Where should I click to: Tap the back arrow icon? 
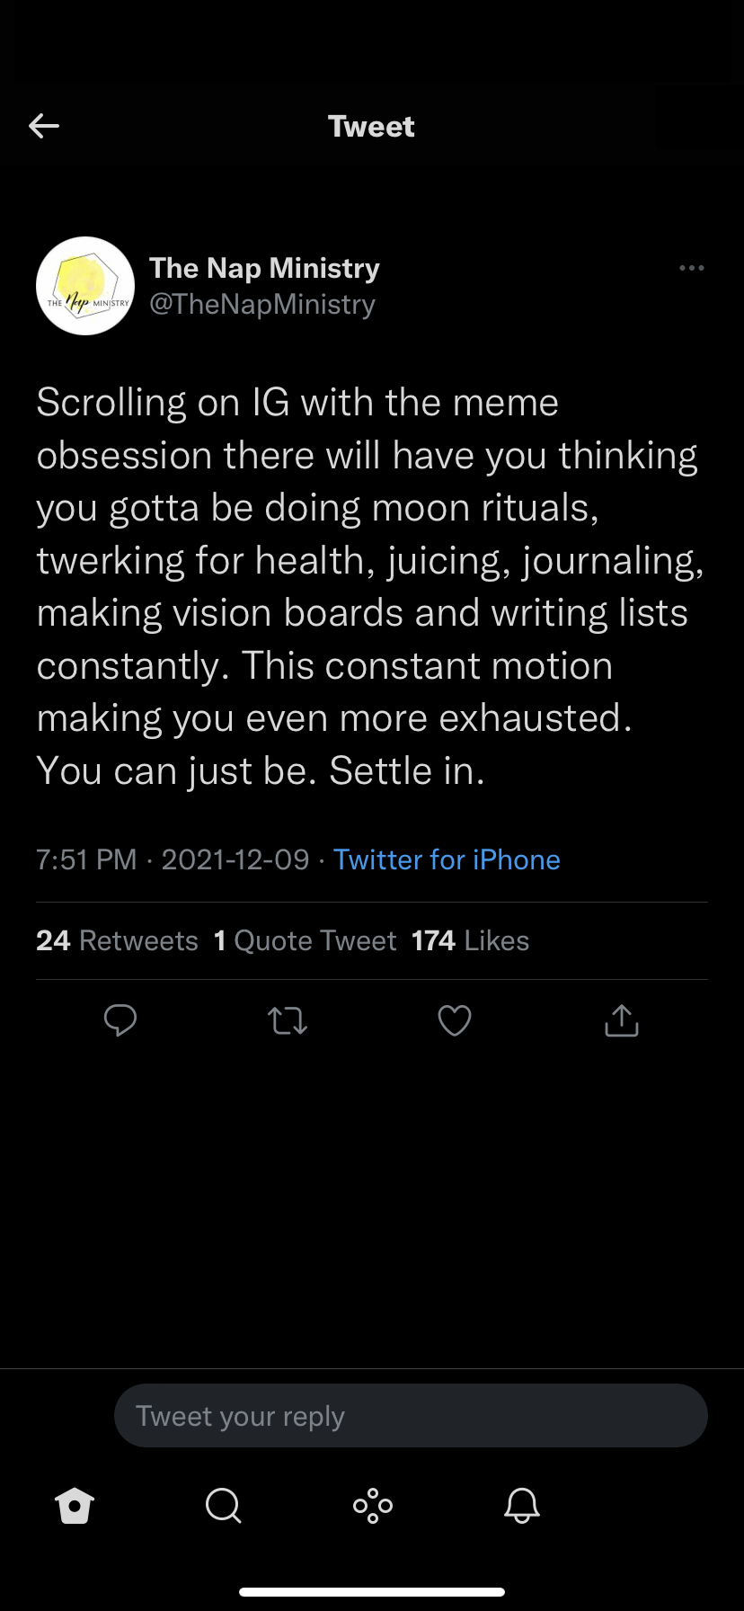44,126
